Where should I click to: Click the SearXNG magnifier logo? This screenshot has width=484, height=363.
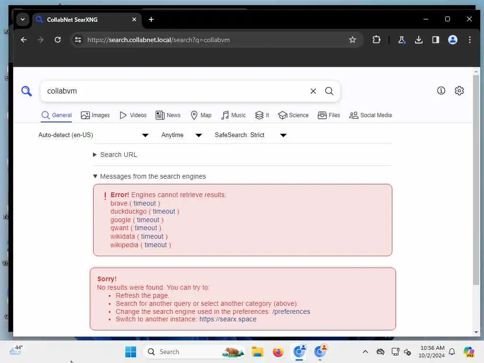(26, 91)
